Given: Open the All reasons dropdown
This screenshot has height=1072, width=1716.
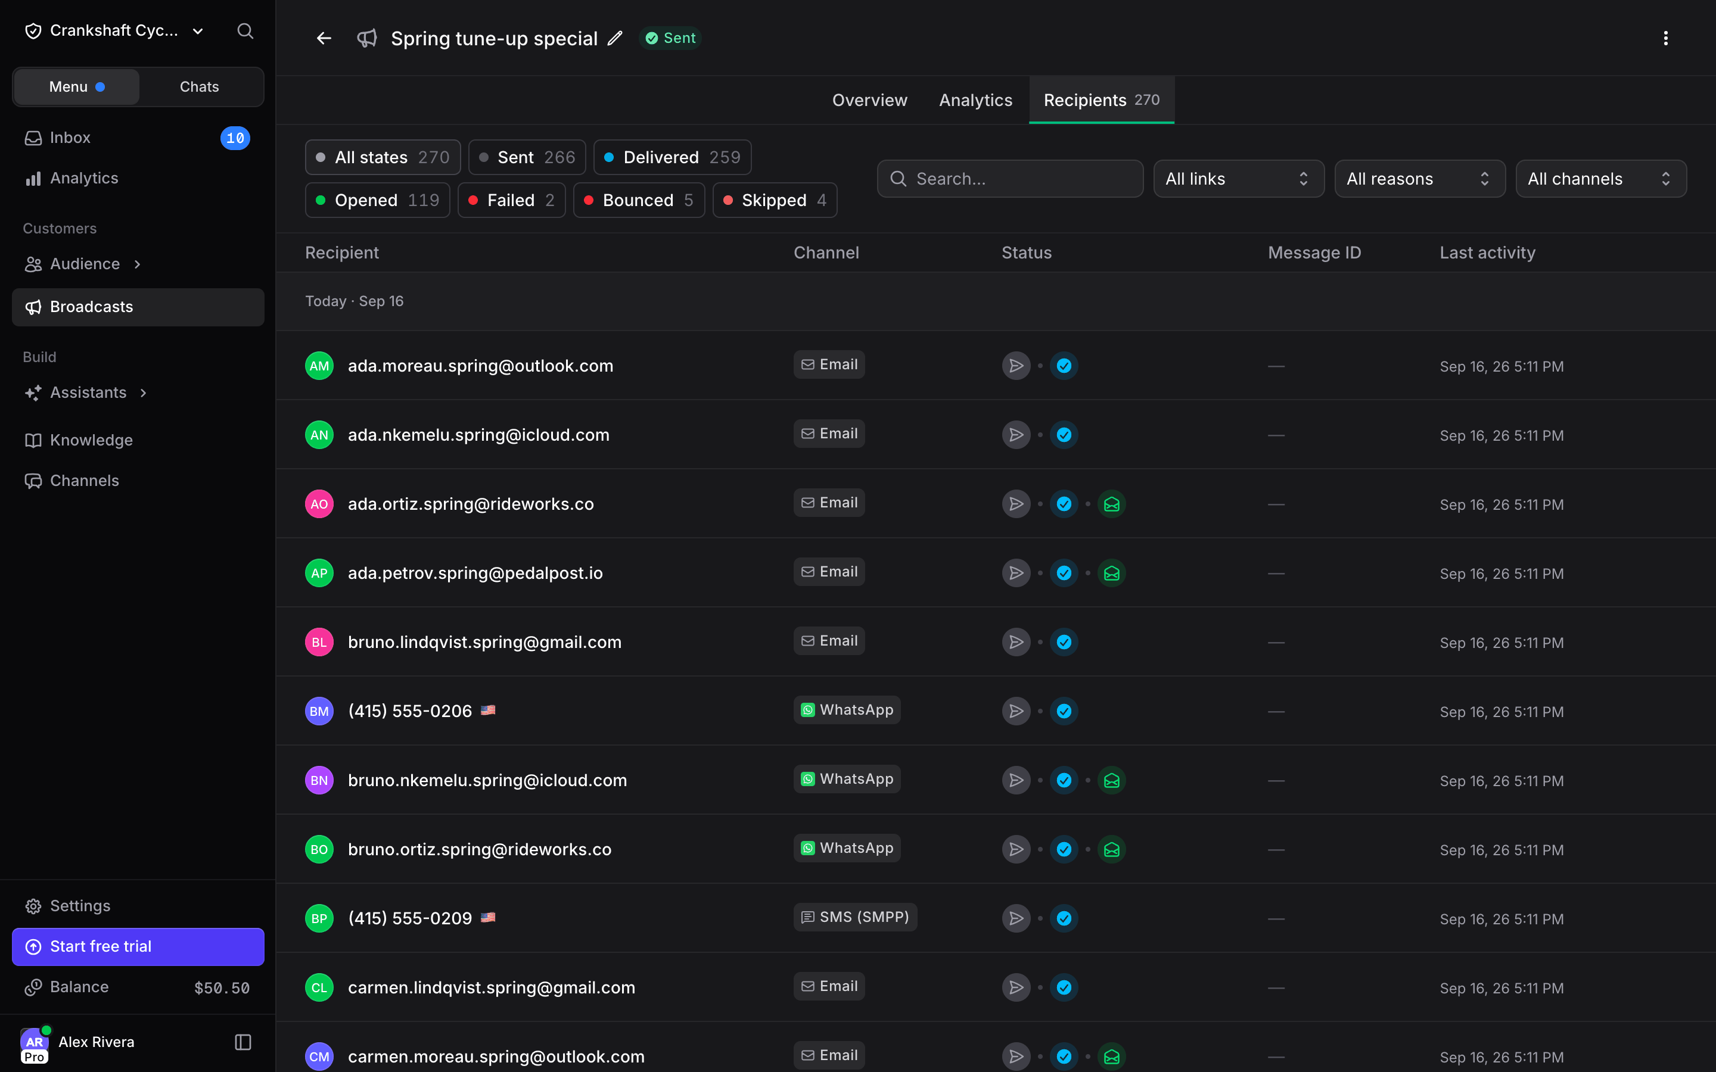Looking at the screenshot, I should click(1420, 179).
